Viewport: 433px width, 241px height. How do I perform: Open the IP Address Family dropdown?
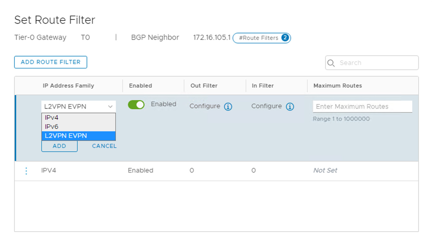(x=78, y=107)
